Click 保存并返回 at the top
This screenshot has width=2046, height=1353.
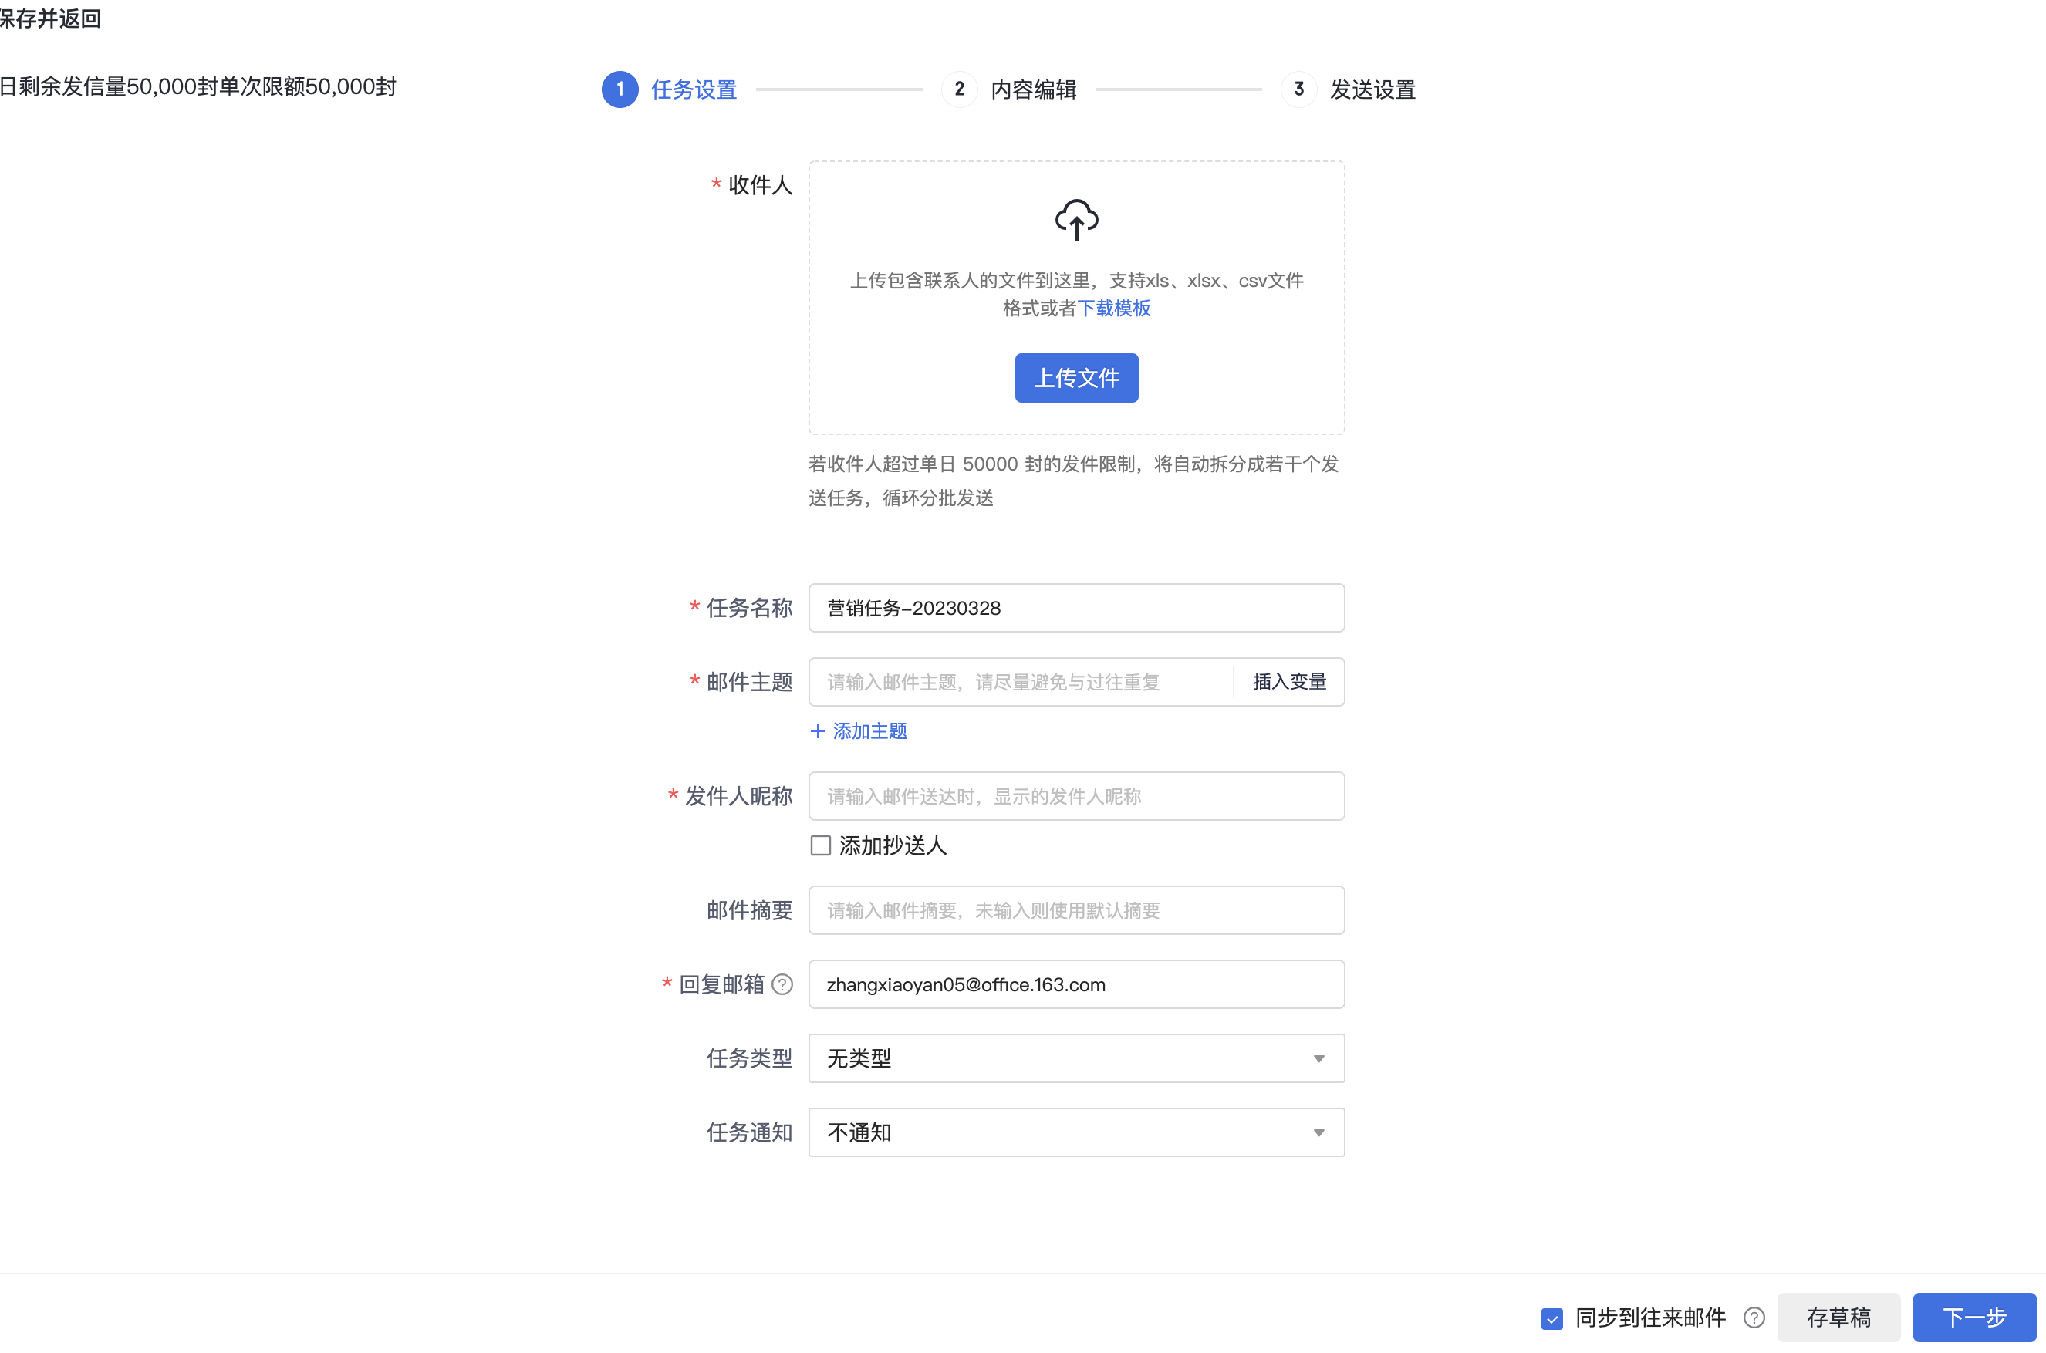50,18
